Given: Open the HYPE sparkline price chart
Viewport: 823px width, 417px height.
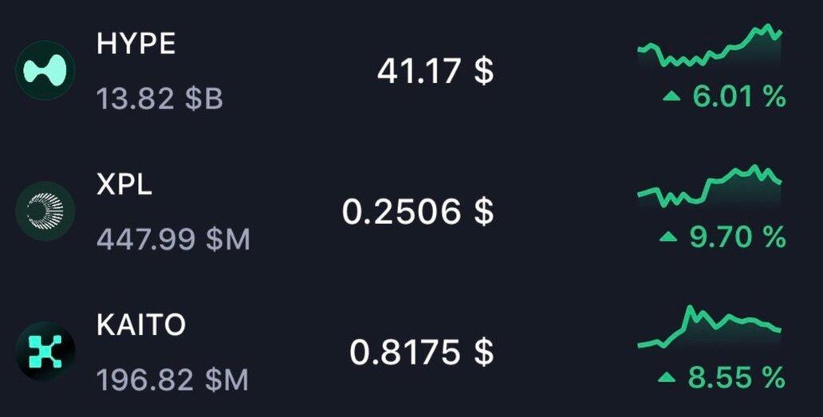Looking at the screenshot, I should tap(710, 46).
